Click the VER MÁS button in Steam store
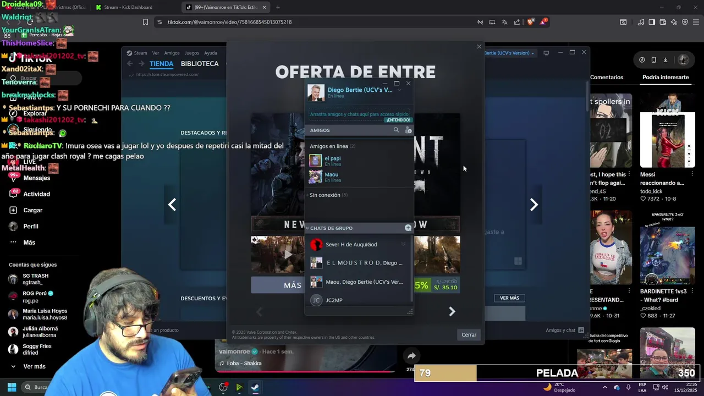 [509, 298]
